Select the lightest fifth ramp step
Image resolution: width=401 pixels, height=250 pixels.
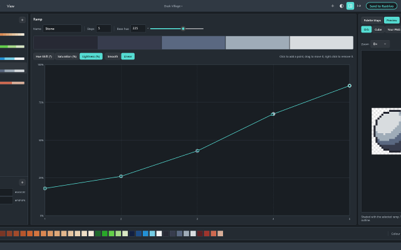(321, 42)
